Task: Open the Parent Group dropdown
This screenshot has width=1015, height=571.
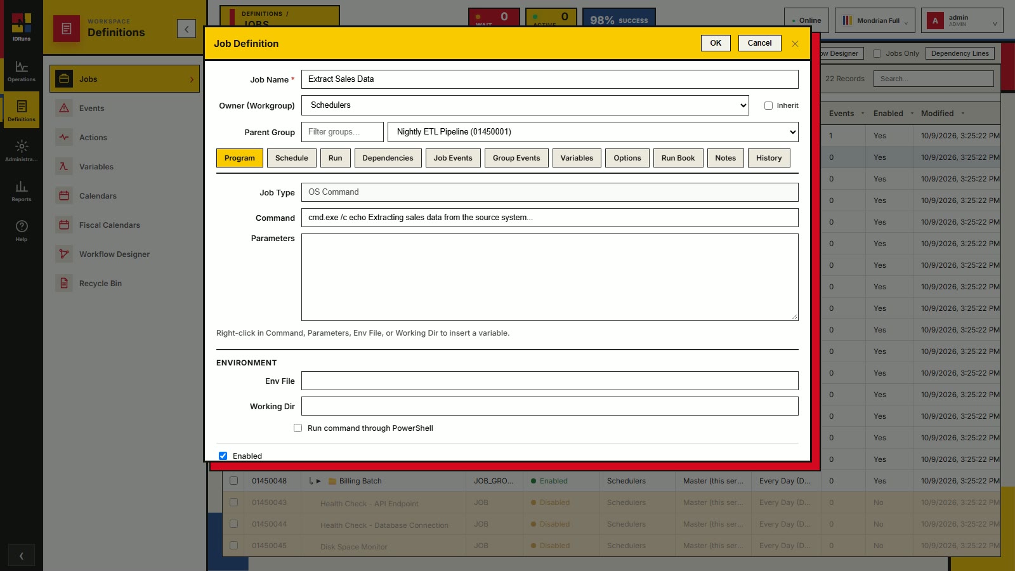Action: click(x=593, y=132)
